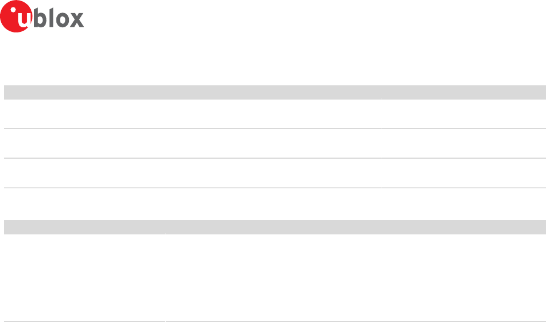Screen dimensions: 546x322
Task: Select the lower table's left header cell
Action: [85, 227]
